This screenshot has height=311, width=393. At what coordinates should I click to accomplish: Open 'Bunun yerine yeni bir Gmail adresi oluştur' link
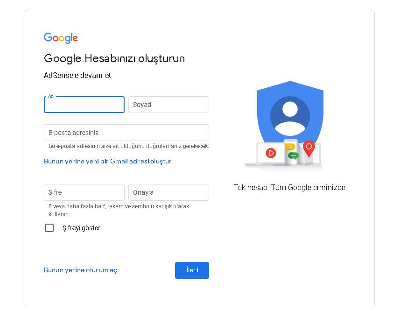tap(108, 161)
